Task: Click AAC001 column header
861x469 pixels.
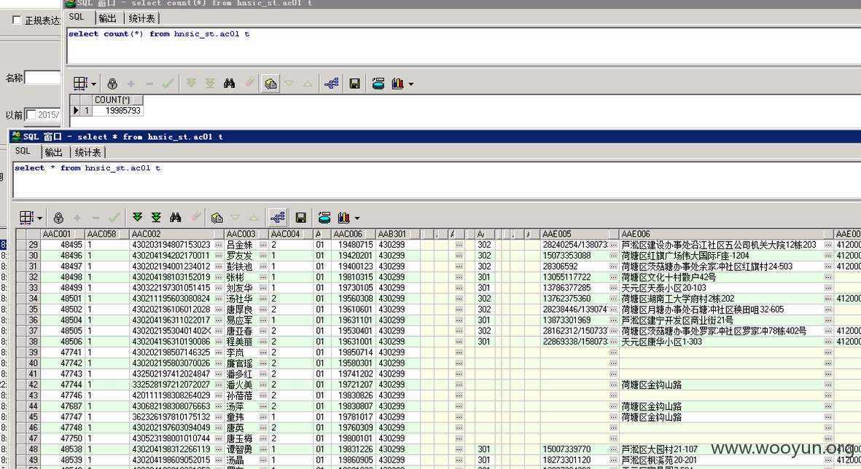Action: (62, 234)
